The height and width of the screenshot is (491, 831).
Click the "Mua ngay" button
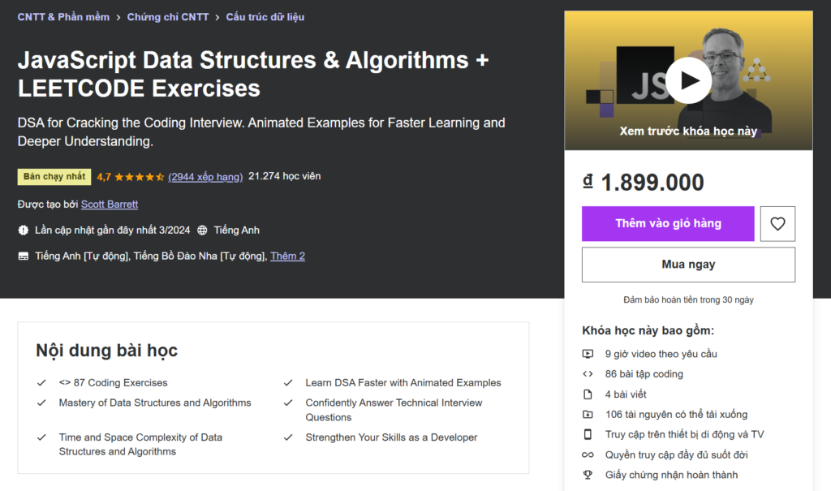[x=688, y=265]
